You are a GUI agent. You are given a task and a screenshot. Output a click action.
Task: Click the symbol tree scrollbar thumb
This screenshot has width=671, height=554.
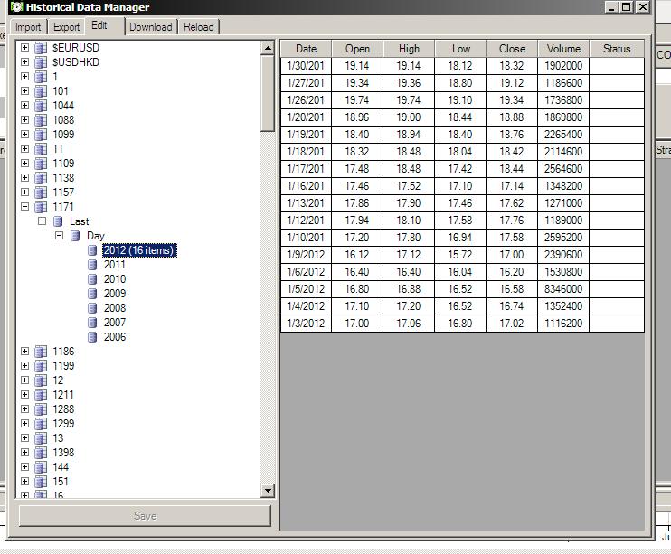click(x=268, y=93)
